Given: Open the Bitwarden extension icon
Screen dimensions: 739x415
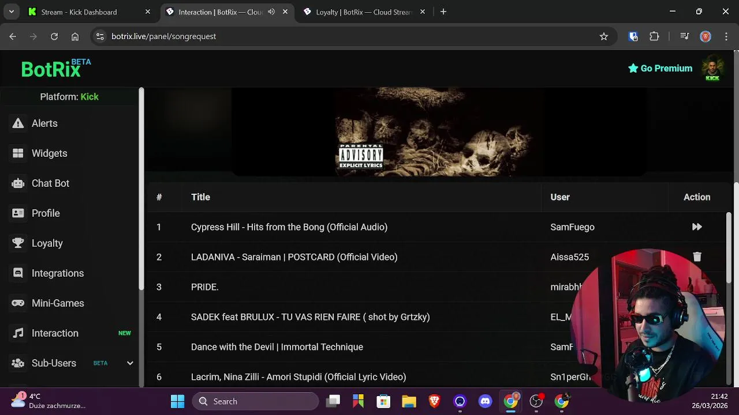Looking at the screenshot, I should point(633,36).
